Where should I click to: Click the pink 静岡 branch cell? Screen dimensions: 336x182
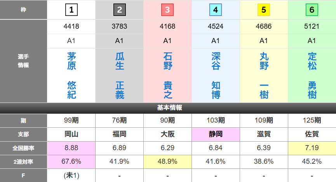216,134
